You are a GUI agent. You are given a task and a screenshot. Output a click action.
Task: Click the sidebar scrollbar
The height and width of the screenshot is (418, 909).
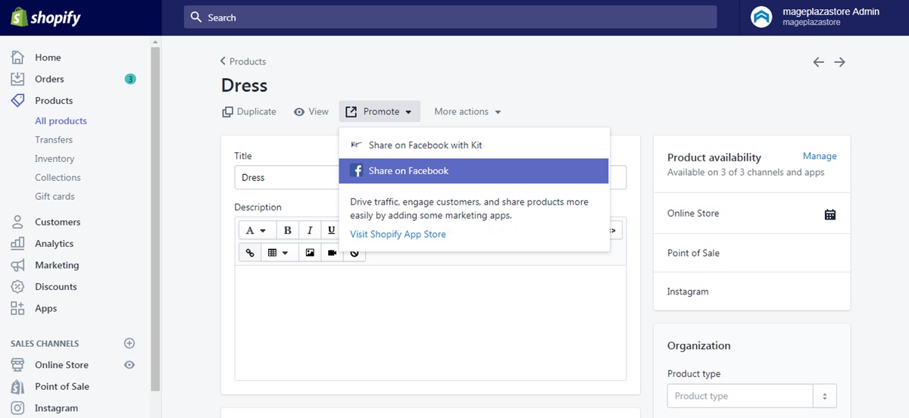(155, 218)
